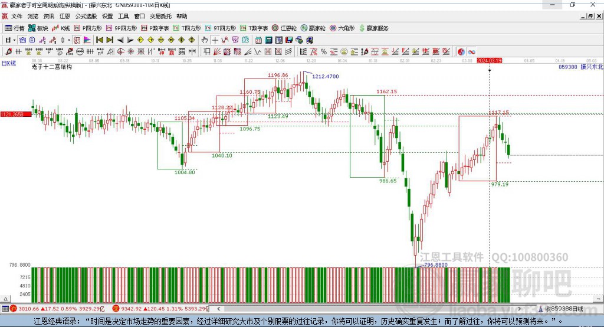Switch to the K线 chart view
Image resolution: width=604 pixels, height=327 pixels.
(x=61, y=28)
